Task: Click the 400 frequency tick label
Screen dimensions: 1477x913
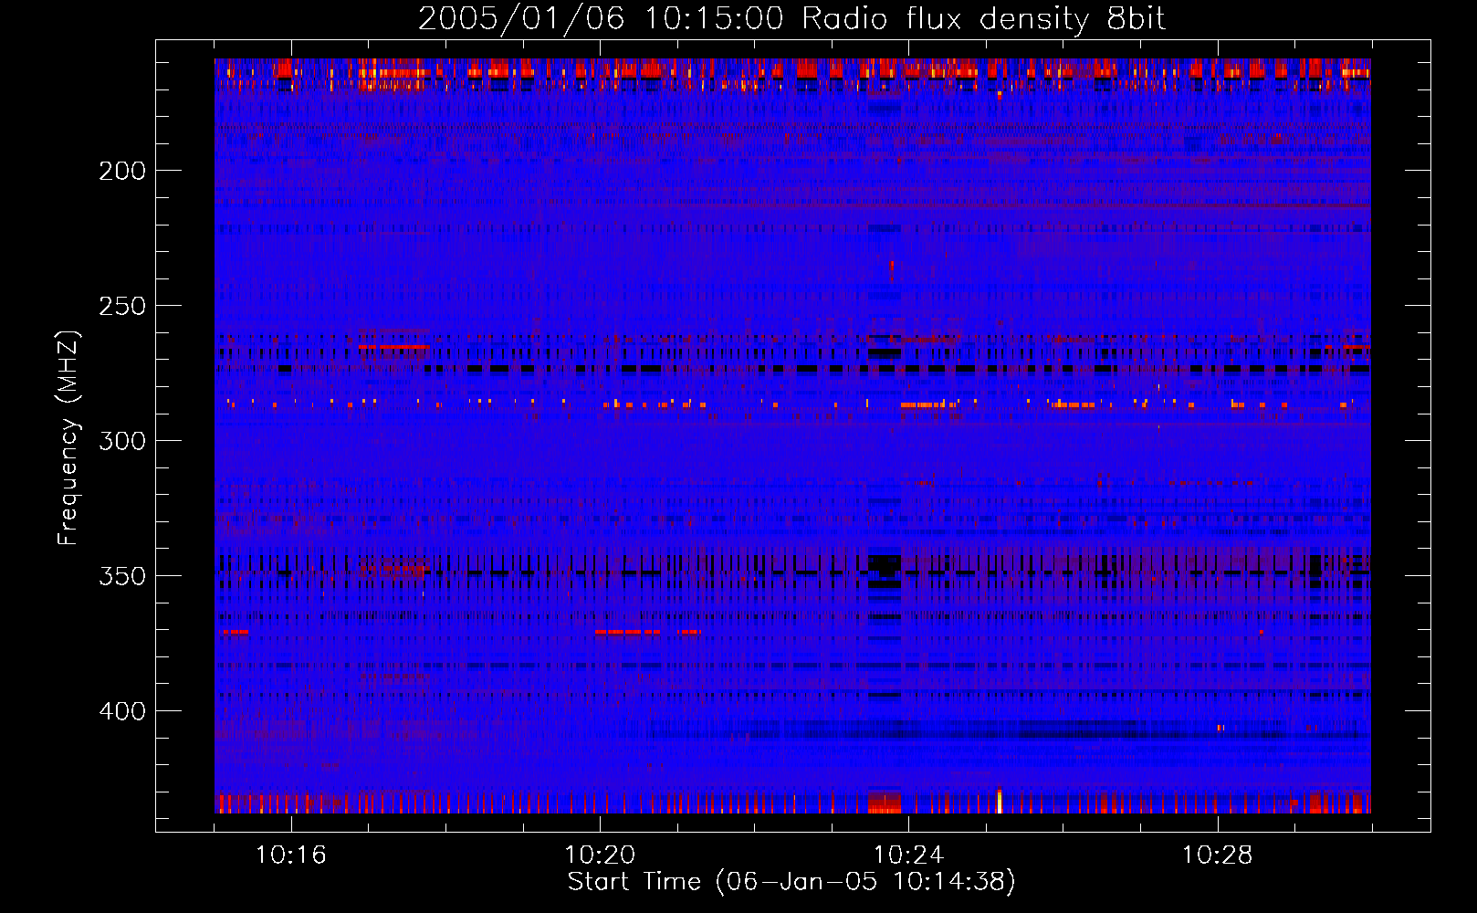Action: click(x=122, y=711)
